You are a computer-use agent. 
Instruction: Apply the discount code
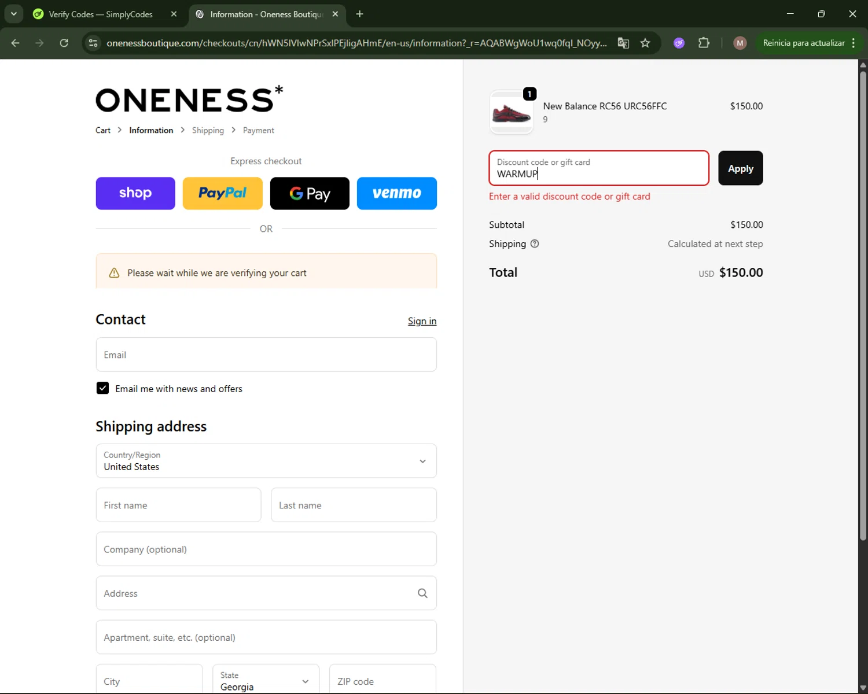741,168
